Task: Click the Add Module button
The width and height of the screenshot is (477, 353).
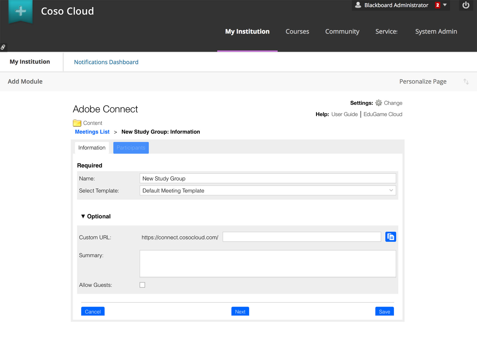Action: (25, 82)
